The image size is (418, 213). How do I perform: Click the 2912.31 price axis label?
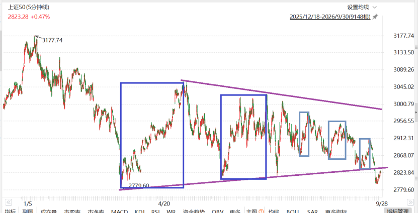(x=404, y=138)
